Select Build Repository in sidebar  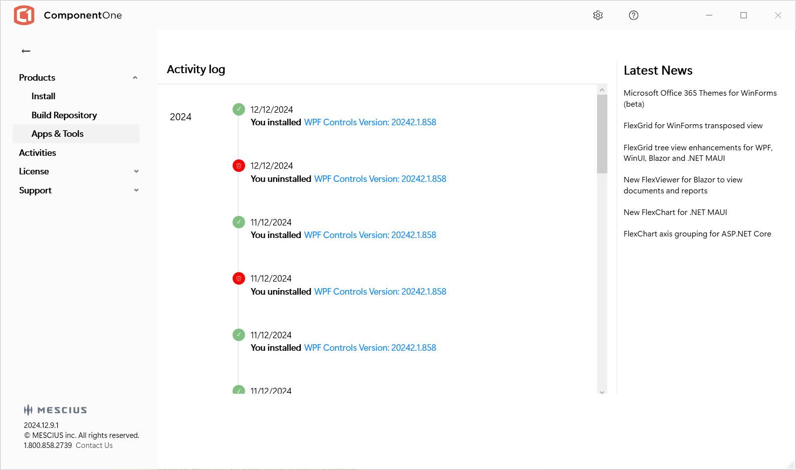click(x=64, y=115)
